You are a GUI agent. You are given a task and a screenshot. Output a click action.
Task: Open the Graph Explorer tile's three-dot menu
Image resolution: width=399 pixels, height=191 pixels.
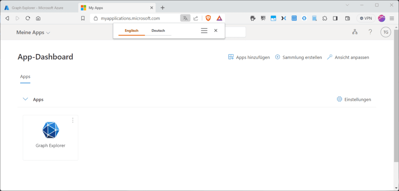[73, 120]
